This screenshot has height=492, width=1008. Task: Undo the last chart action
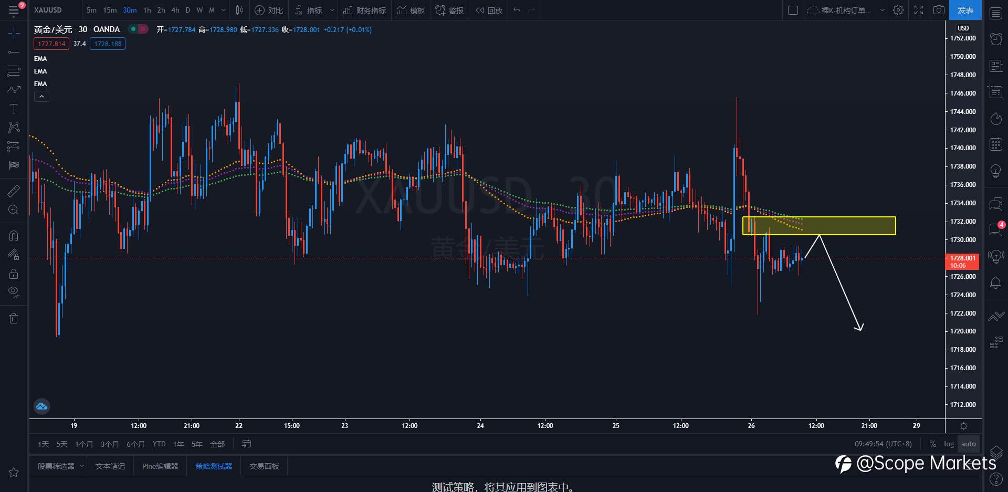[x=517, y=10]
